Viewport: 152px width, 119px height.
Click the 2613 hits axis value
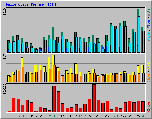click(x=4, y=12)
